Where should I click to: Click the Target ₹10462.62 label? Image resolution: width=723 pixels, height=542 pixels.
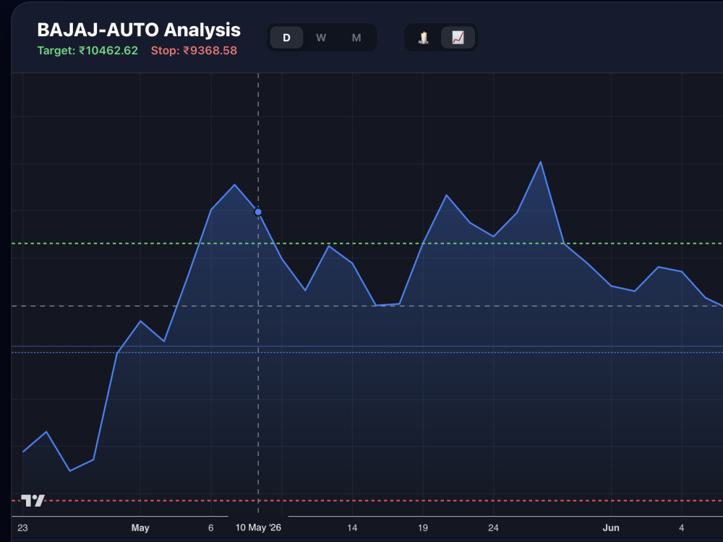(87, 51)
